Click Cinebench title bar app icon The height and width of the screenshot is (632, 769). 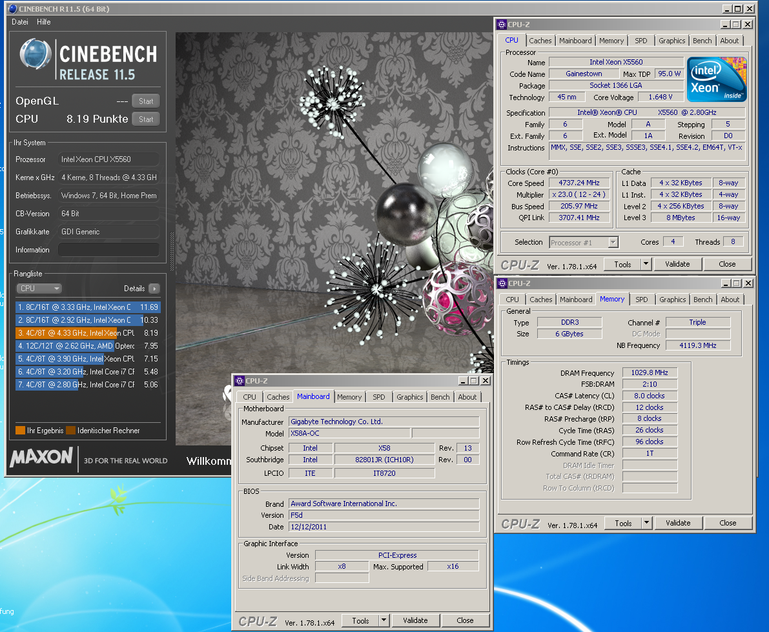(13, 9)
